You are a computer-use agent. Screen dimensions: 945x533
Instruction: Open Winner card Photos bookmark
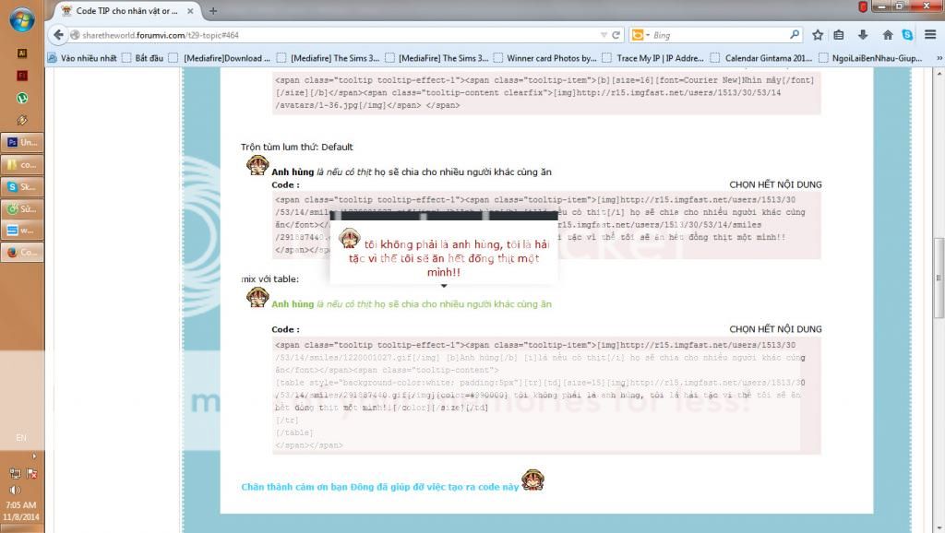[x=544, y=58]
